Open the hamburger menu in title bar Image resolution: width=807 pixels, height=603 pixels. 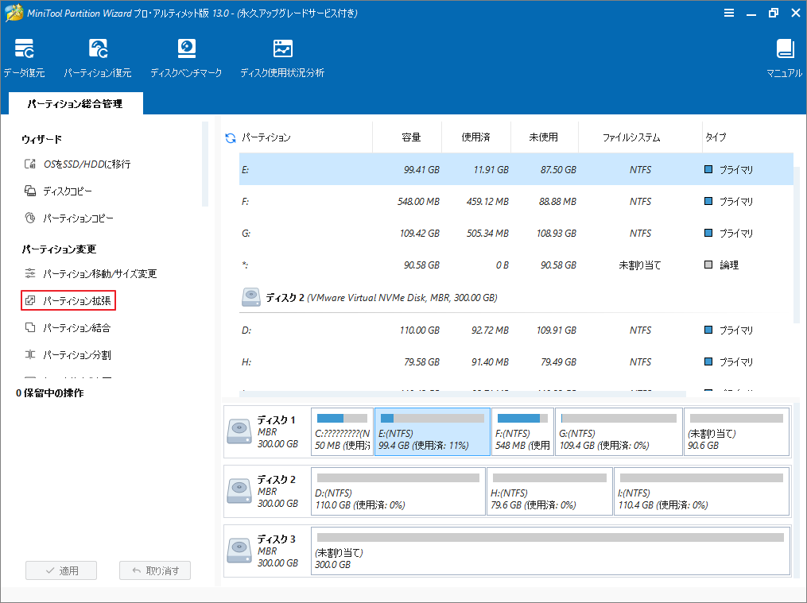(x=729, y=13)
